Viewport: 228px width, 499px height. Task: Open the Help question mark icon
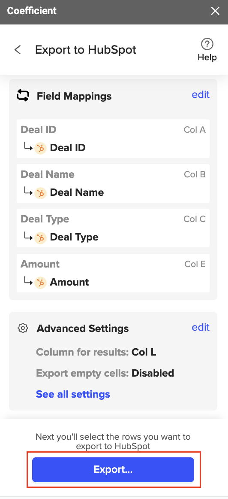click(x=207, y=44)
